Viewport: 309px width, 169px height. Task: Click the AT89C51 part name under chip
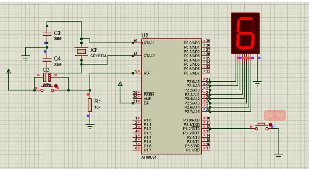(149, 157)
